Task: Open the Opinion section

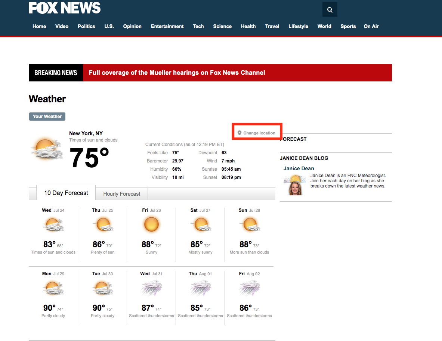Action: (x=132, y=26)
